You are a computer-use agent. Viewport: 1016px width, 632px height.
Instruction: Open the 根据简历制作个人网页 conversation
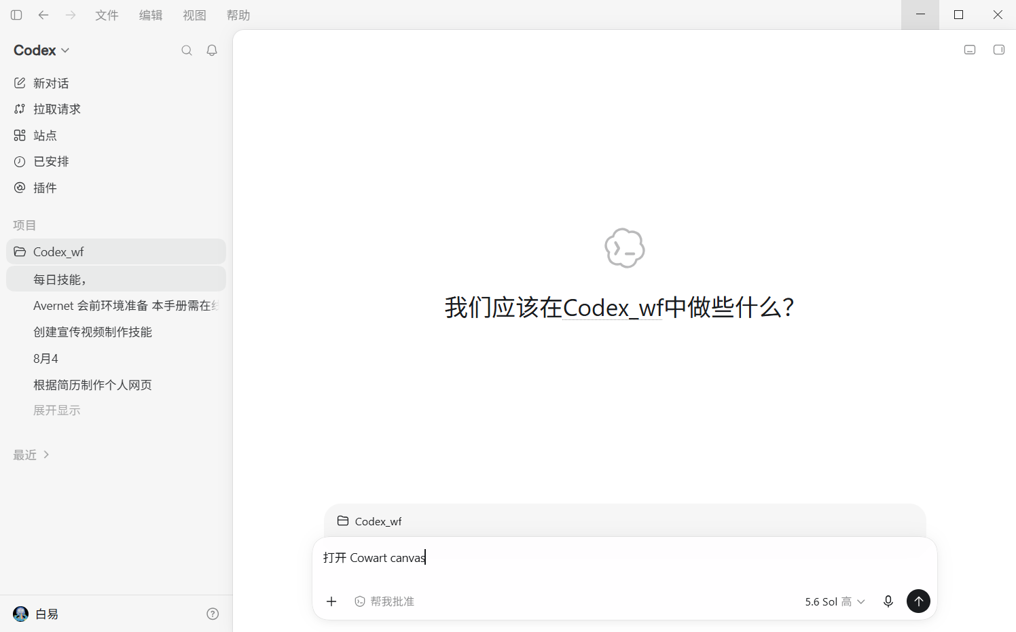116,385
